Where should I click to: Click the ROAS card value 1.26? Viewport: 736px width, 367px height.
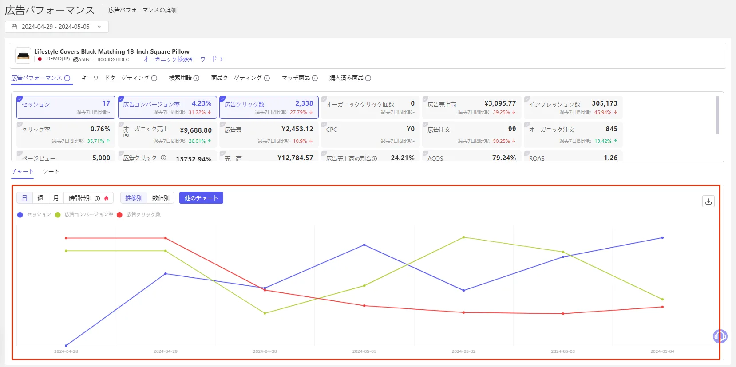[x=611, y=158]
